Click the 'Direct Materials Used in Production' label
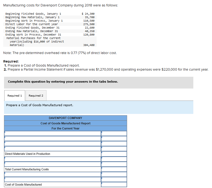Image resolution: width=212 pixels, height=188 pixels. [28, 154]
